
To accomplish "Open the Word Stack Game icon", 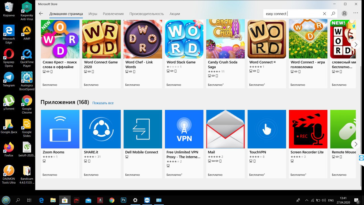I will tap(184, 39).
